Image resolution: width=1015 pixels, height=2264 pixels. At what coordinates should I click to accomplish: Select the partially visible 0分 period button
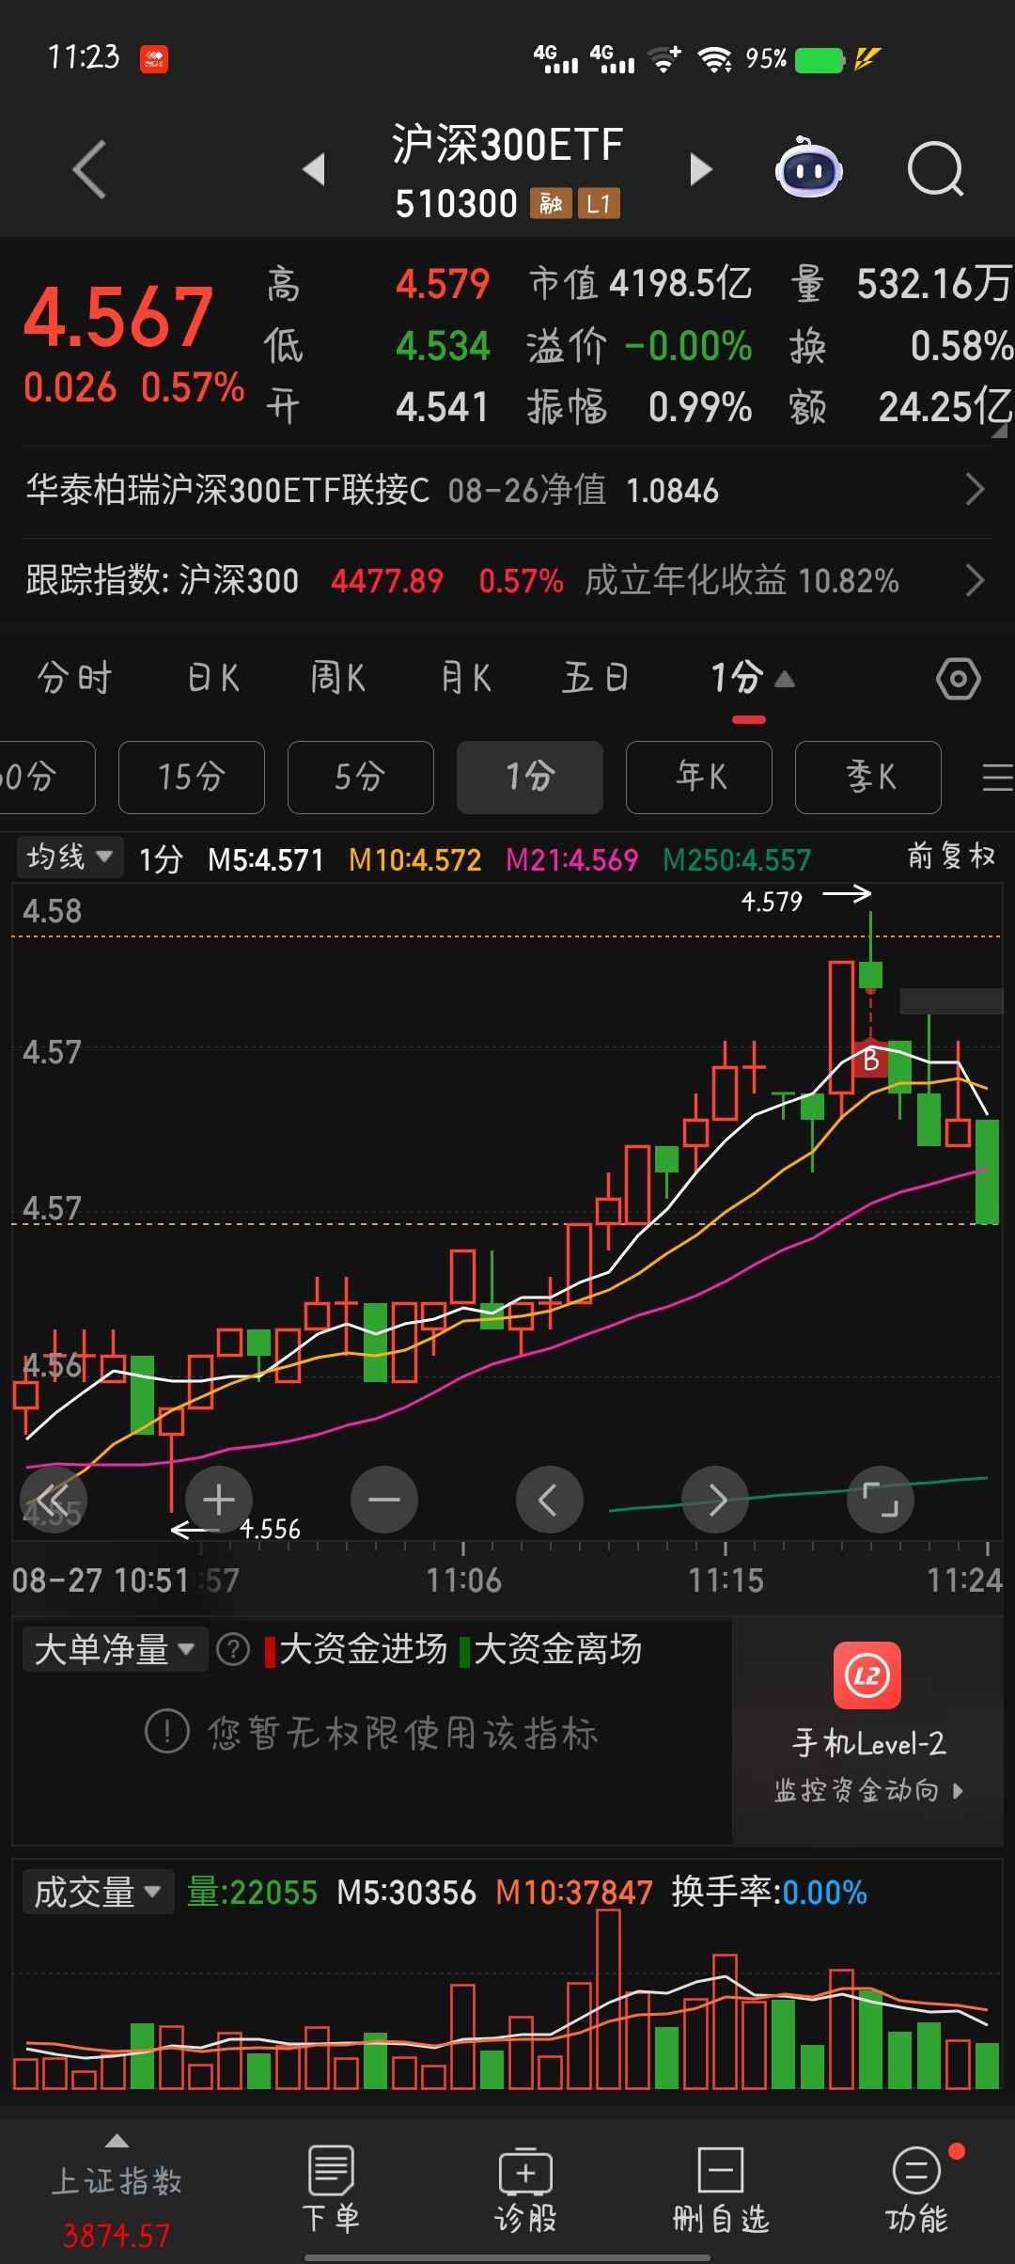[x=47, y=778]
